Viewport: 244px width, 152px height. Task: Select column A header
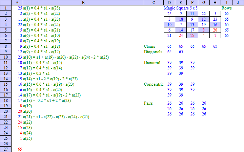coord(17,3)
